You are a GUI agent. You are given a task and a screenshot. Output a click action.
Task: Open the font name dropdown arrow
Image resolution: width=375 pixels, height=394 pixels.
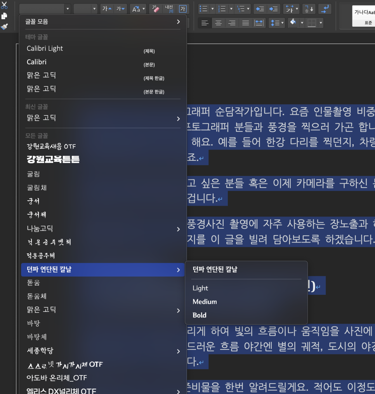(68, 9)
